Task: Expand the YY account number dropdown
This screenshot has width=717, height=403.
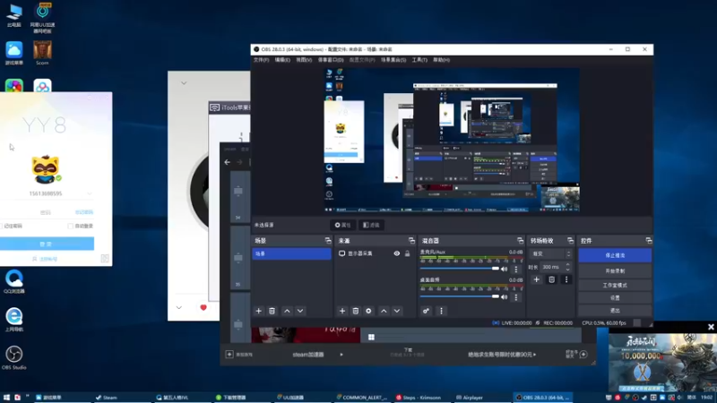Action: coord(89,193)
